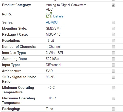123x112 pixels.
Task: Open the RoHS Details link
Action: pos(58,16)
